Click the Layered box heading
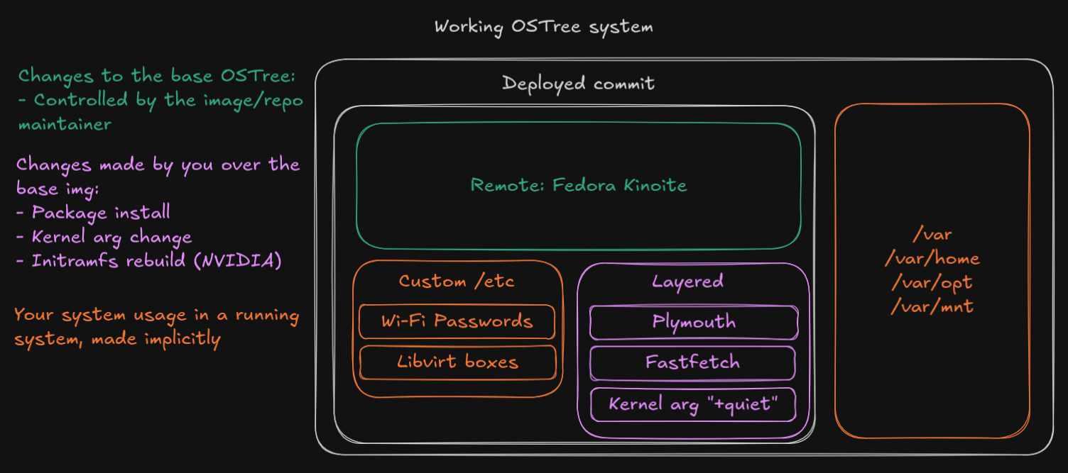 (686, 282)
